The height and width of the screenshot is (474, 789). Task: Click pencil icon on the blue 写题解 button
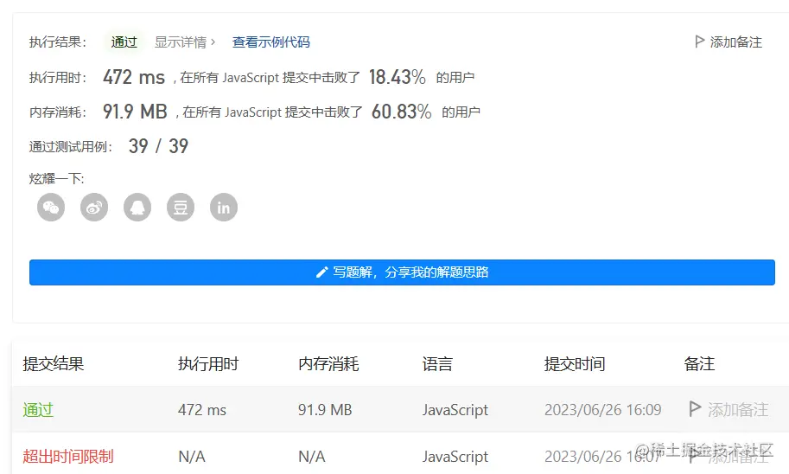click(x=321, y=272)
